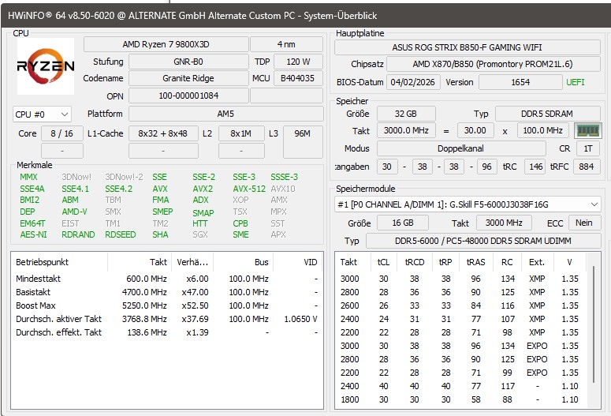Click the 4 nm process field
This screenshot has width=611, height=416.
click(x=286, y=44)
